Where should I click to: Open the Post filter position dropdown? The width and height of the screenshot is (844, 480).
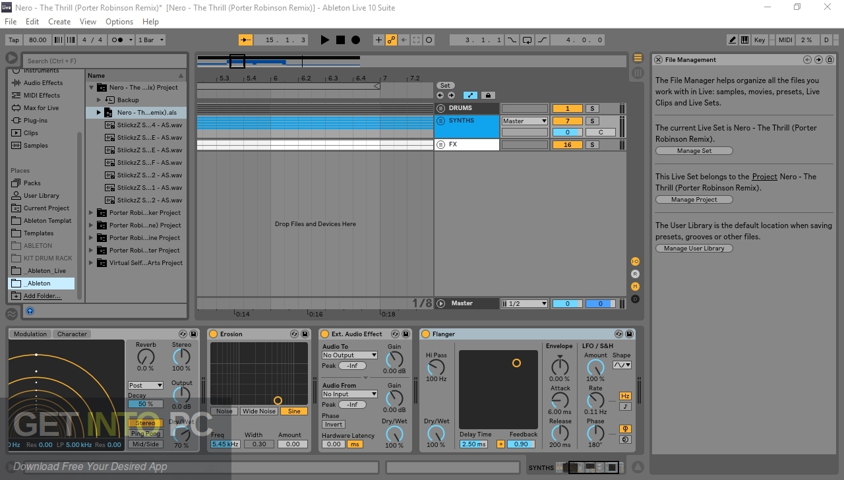(146, 385)
